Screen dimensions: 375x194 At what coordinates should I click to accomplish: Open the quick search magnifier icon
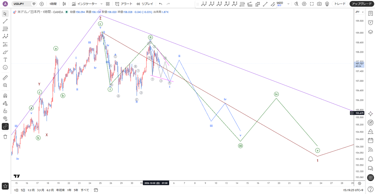pyautogui.click(x=296, y=4)
